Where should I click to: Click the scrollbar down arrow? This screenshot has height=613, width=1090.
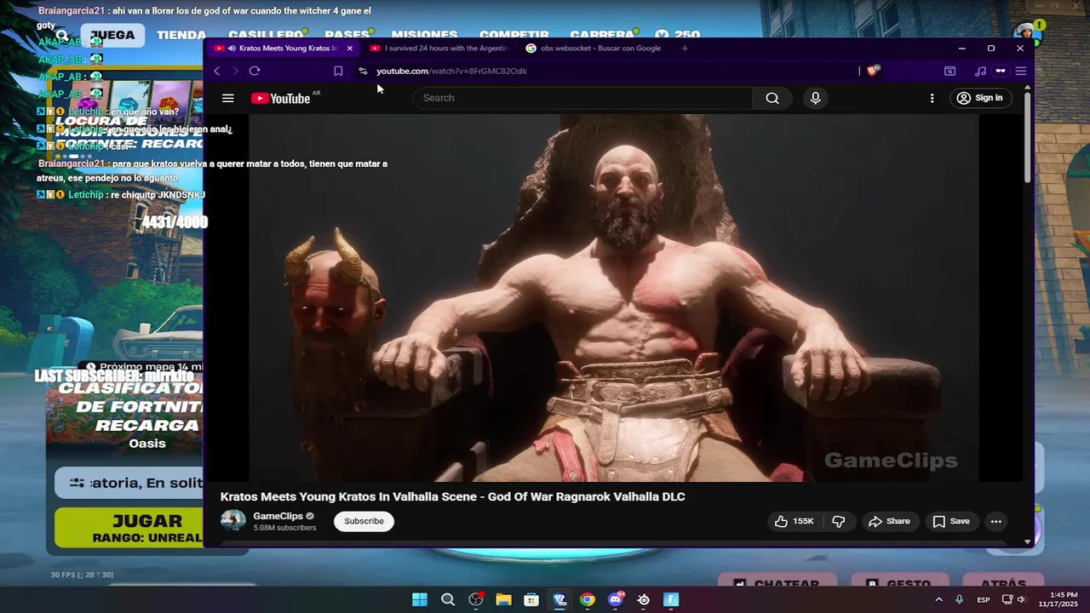(1027, 541)
